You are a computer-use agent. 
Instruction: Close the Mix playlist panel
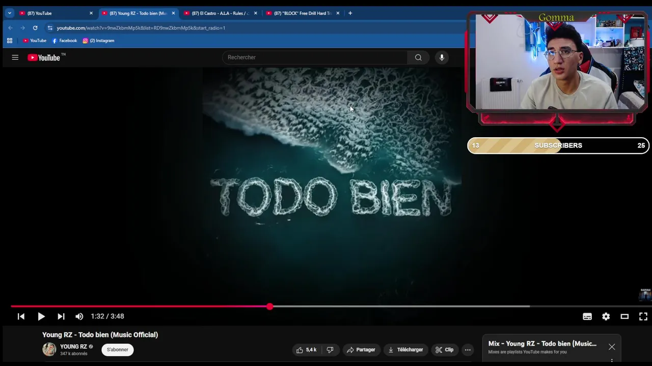point(612,347)
